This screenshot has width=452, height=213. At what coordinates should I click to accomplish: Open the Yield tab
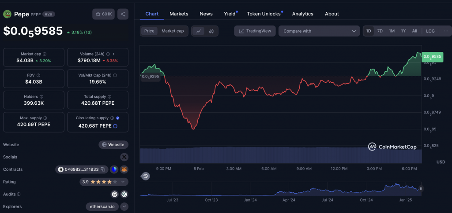click(x=230, y=14)
